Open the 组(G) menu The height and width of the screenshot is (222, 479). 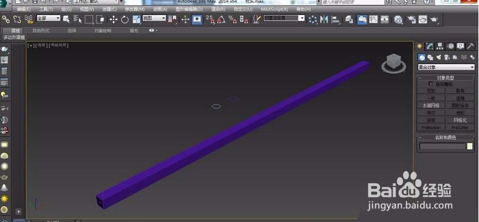click(66, 9)
